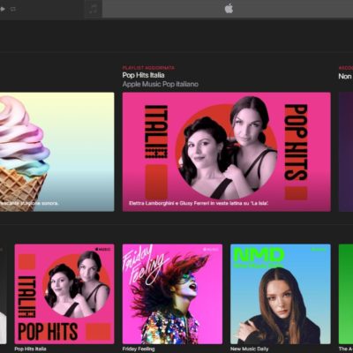Open the 'Pop Hits Italia' title above the banner
This screenshot has height=353, width=353.
tap(143, 75)
